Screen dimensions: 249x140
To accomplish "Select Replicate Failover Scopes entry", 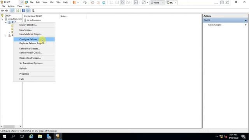I will (x=34, y=43).
